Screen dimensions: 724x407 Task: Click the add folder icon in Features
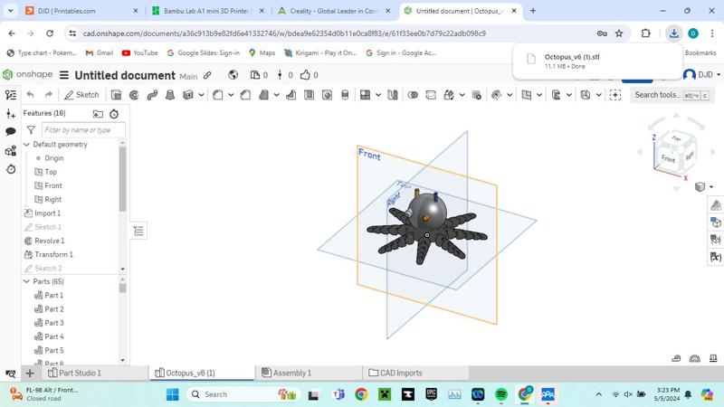98,114
